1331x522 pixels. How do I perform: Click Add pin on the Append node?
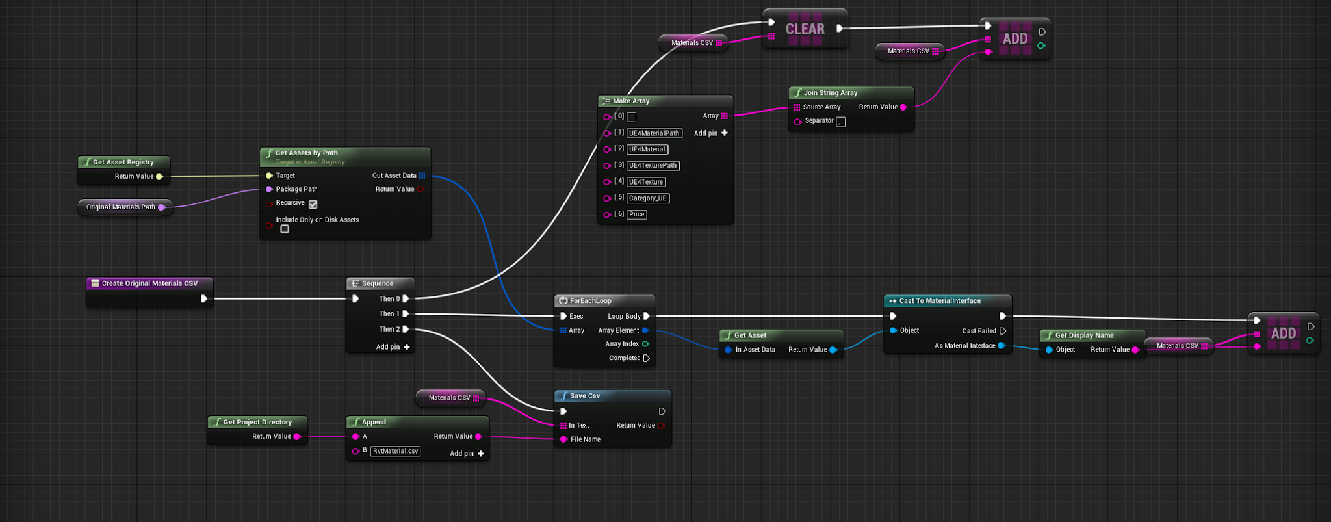[x=467, y=454]
